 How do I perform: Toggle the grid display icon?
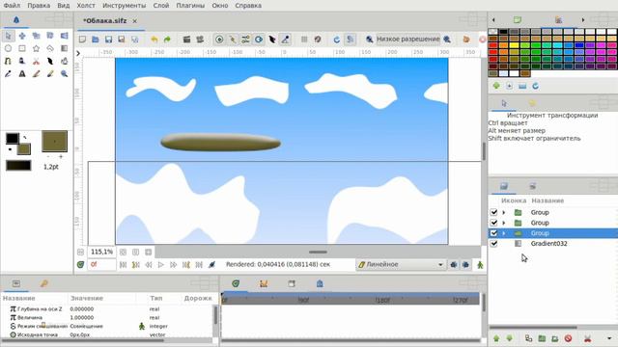pos(304,40)
